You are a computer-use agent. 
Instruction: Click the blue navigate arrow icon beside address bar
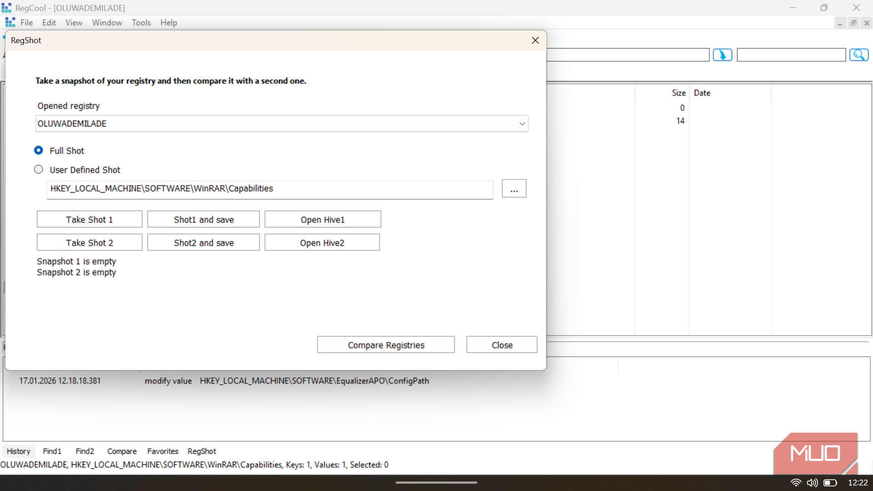(x=722, y=55)
